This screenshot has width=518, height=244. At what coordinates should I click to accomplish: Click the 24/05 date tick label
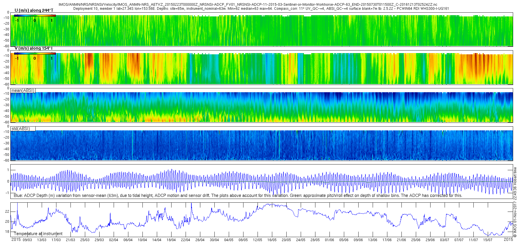coord(301,240)
